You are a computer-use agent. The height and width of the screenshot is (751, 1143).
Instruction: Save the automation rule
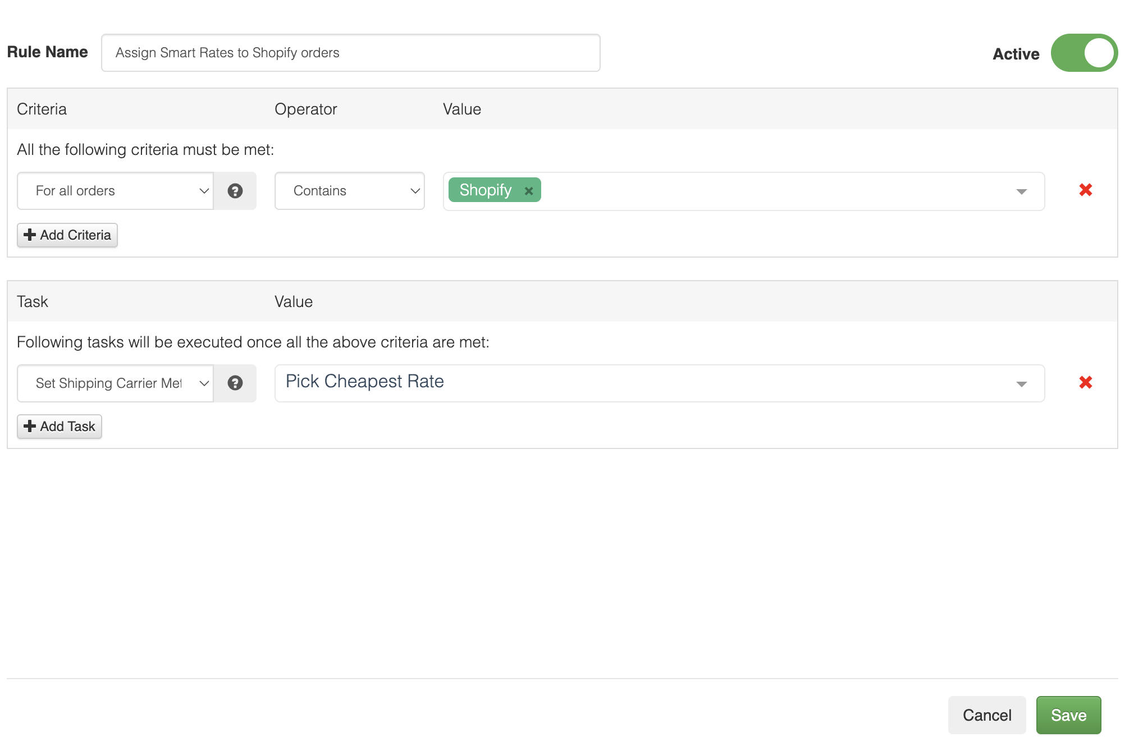[x=1068, y=715]
